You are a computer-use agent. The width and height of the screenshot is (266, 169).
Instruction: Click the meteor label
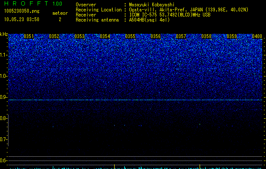tap(60, 13)
